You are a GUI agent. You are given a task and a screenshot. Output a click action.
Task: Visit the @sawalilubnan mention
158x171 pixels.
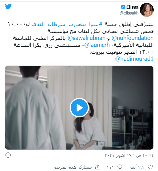pyautogui.click(x=87, y=38)
